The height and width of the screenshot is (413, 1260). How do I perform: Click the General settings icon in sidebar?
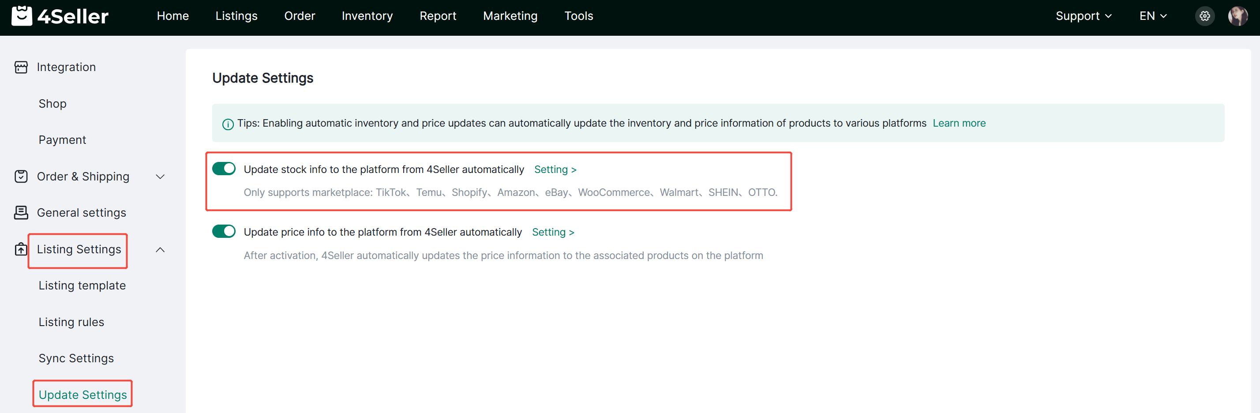[x=21, y=212]
